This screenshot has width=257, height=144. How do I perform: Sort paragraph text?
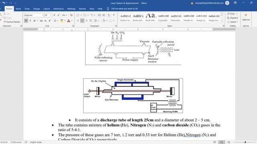[x=109, y=15]
